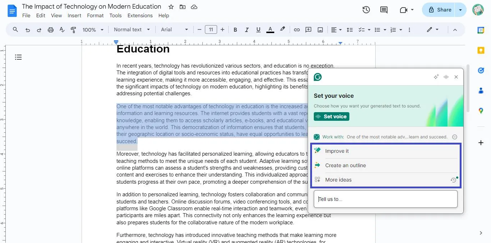
Task: Open the Format menu
Action: (95, 15)
